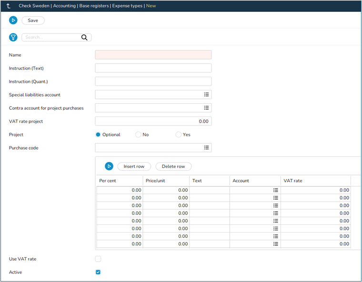The image size is (362, 282).
Task: Select the No project radio button
Action: coord(138,135)
